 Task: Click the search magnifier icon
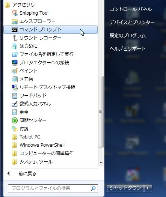click(x=93, y=188)
